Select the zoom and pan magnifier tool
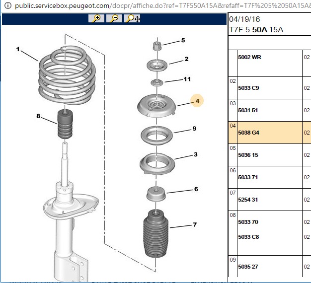Image resolution: width=311 pixels, height=283 pixels. 132,18
